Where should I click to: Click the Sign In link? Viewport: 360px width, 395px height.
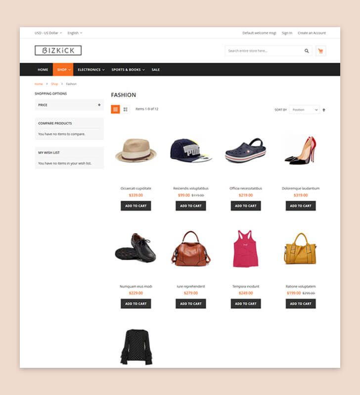pyautogui.click(x=287, y=33)
